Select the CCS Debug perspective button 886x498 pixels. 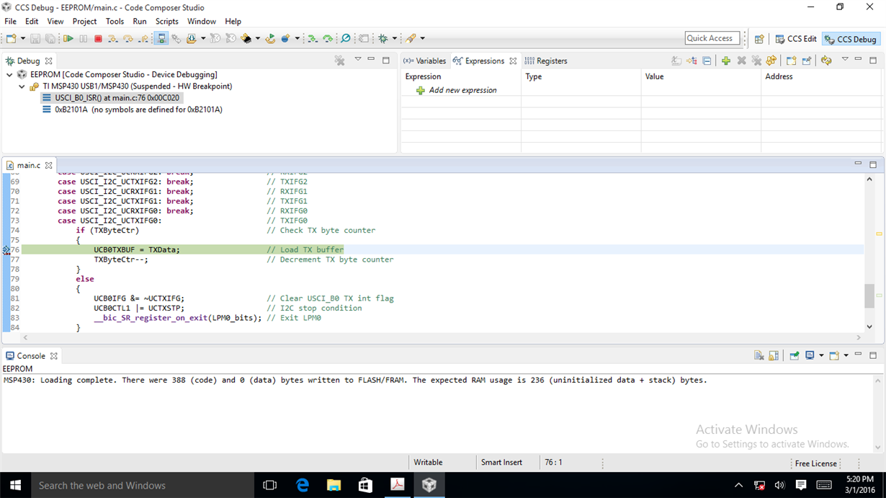pos(851,39)
